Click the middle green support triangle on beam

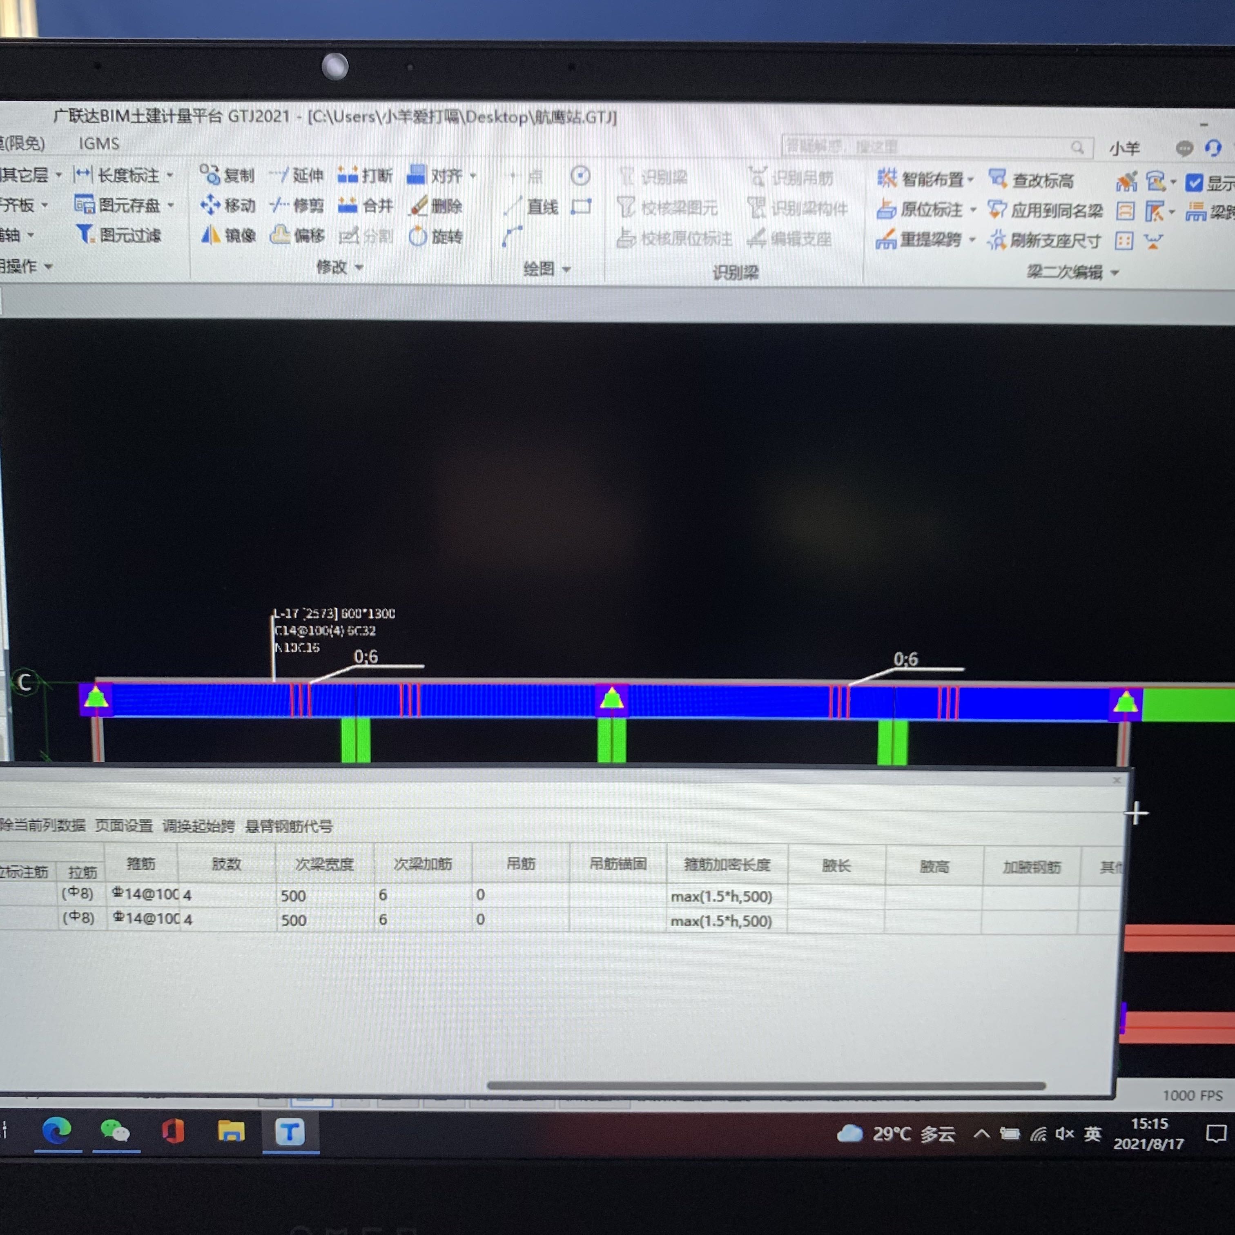pyautogui.click(x=612, y=698)
